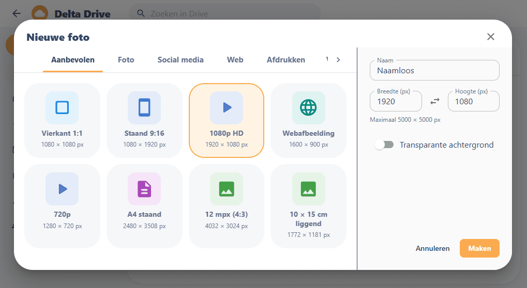Click the Maken button

click(x=479, y=248)
